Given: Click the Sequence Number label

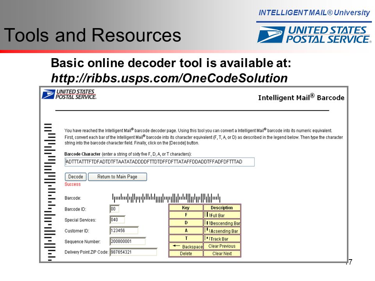Looking at the screenshot, I should (82, 242).
